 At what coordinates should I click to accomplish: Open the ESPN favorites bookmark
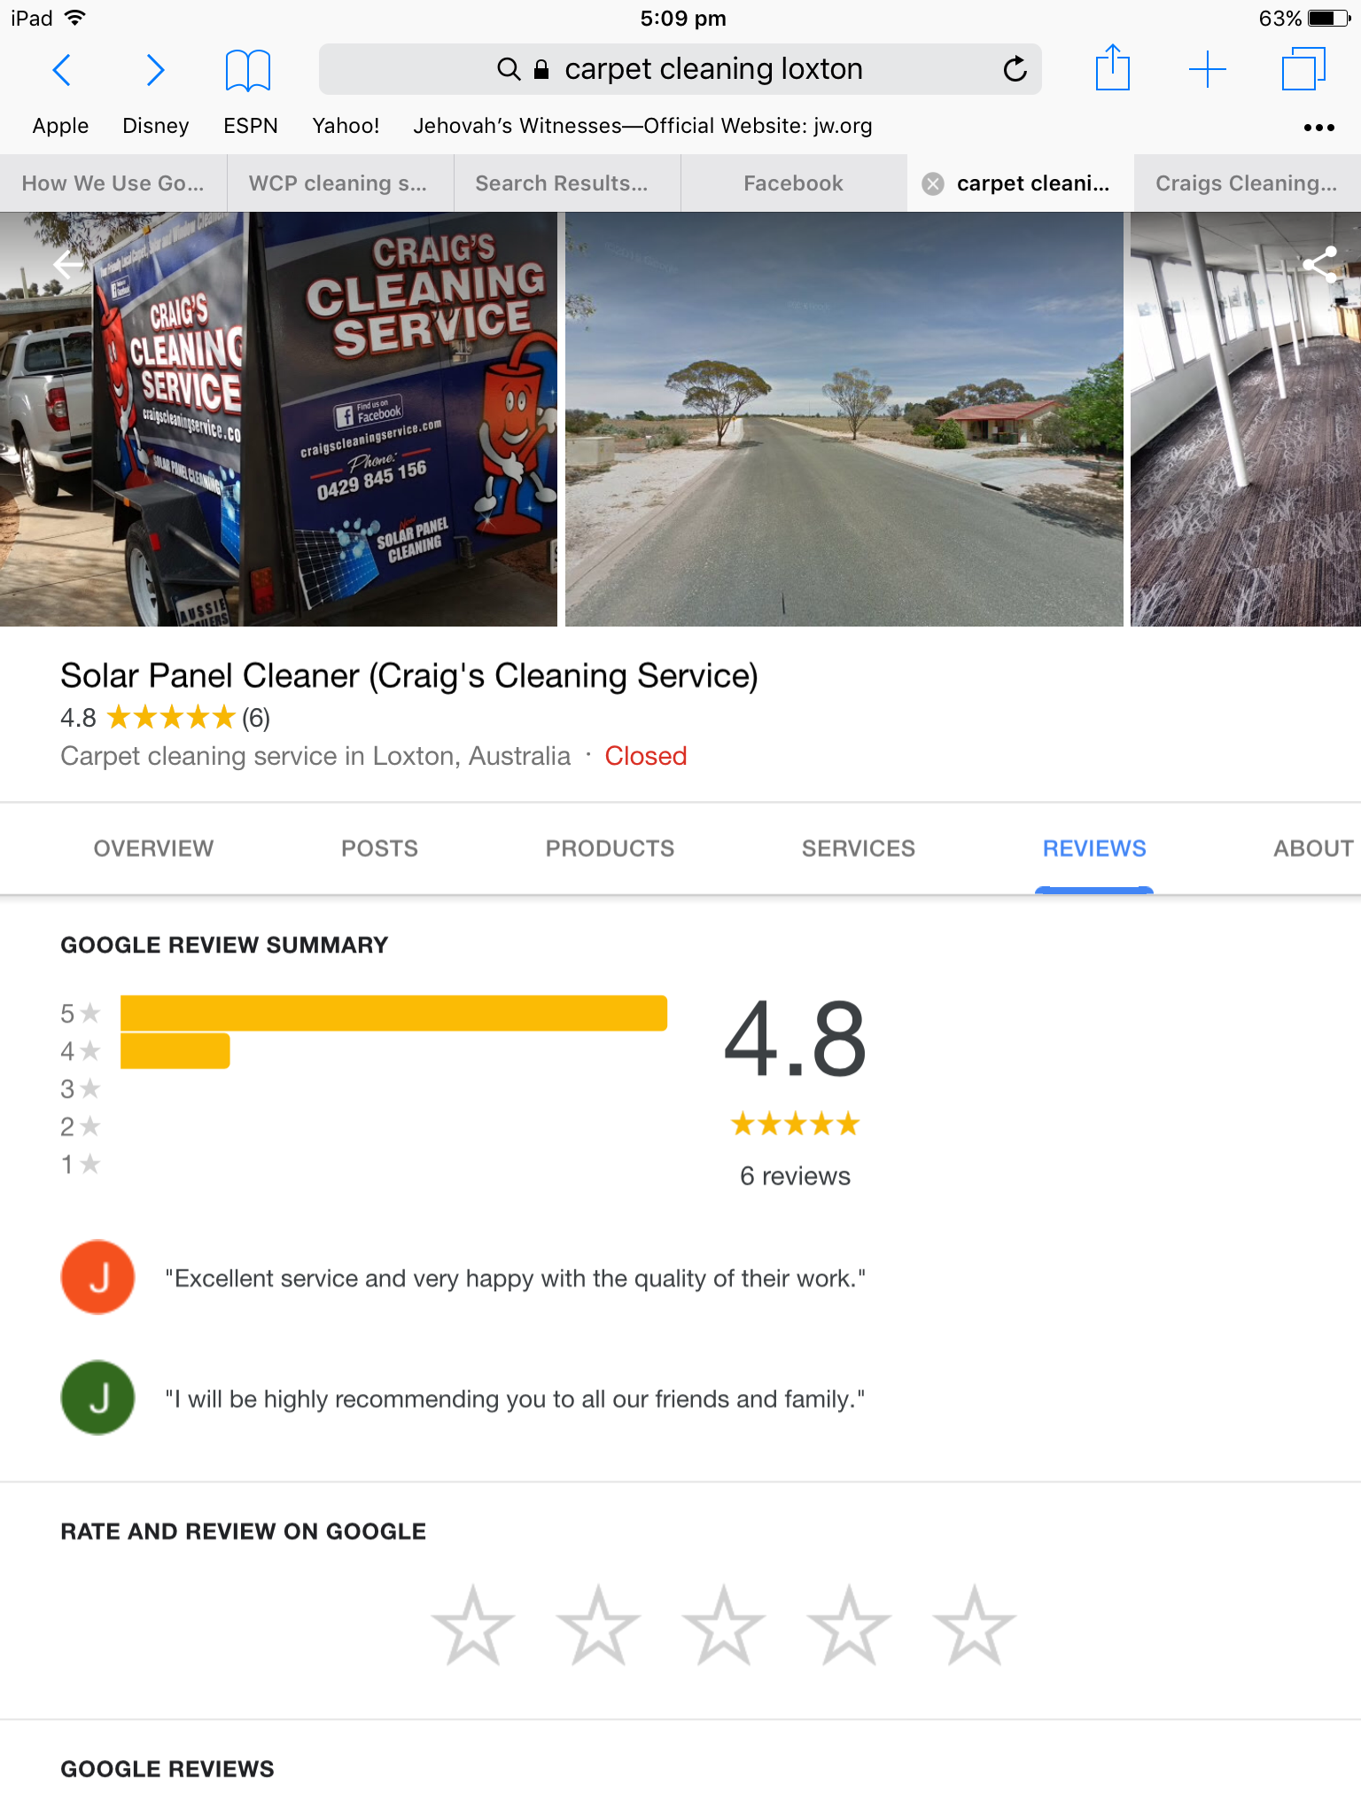click(x=251, y=126)
